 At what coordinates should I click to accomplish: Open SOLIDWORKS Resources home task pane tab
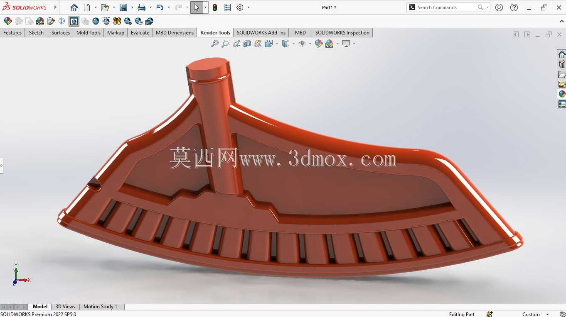pos(562,54)
